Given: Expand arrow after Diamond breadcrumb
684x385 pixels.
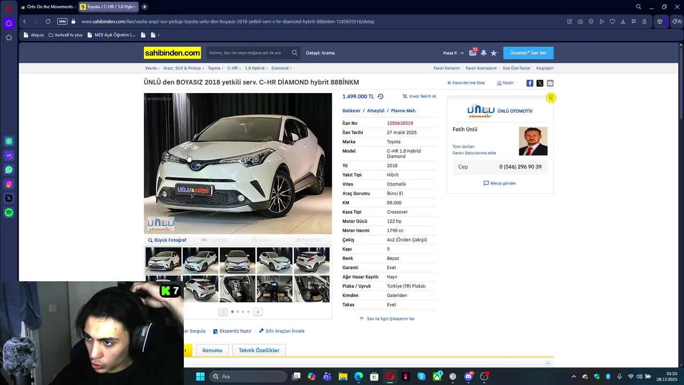Looking at the screenshot, I should coord(291,68).
